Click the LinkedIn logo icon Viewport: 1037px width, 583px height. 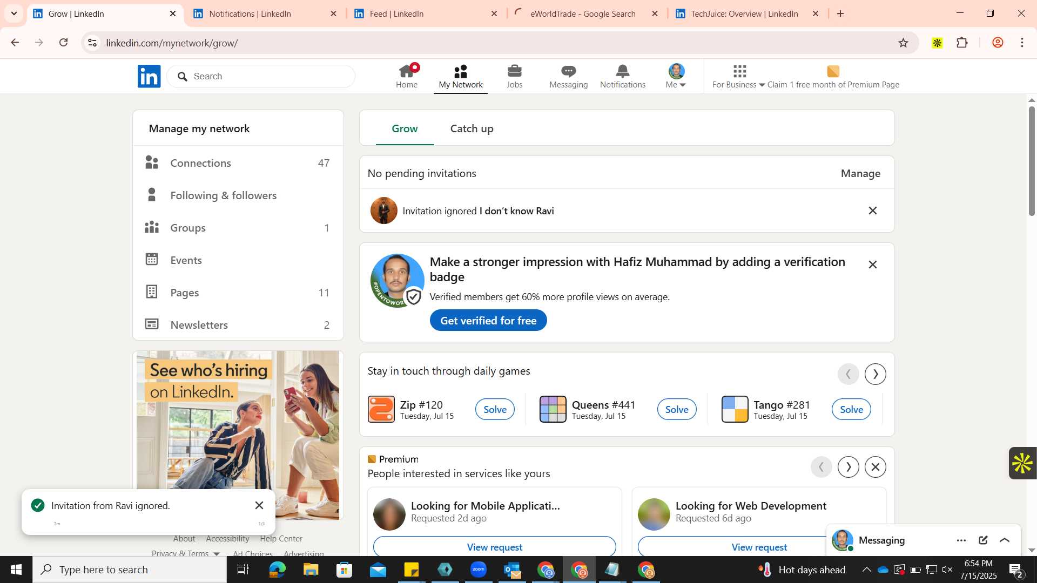pos(149,76)
